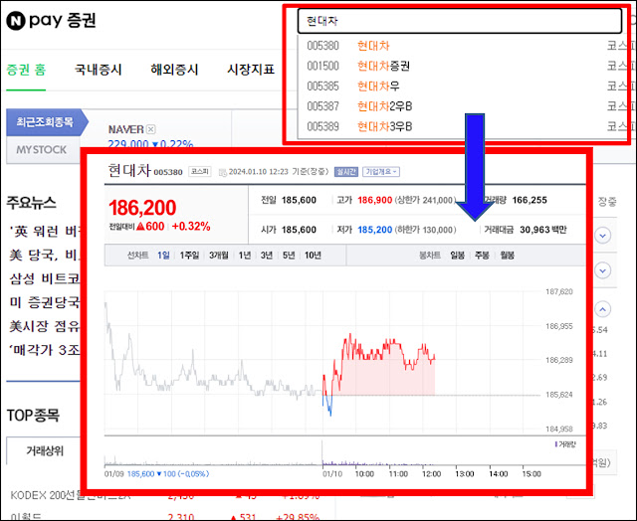Open news headline starting with 삼성 비트코

click(45, 278)
